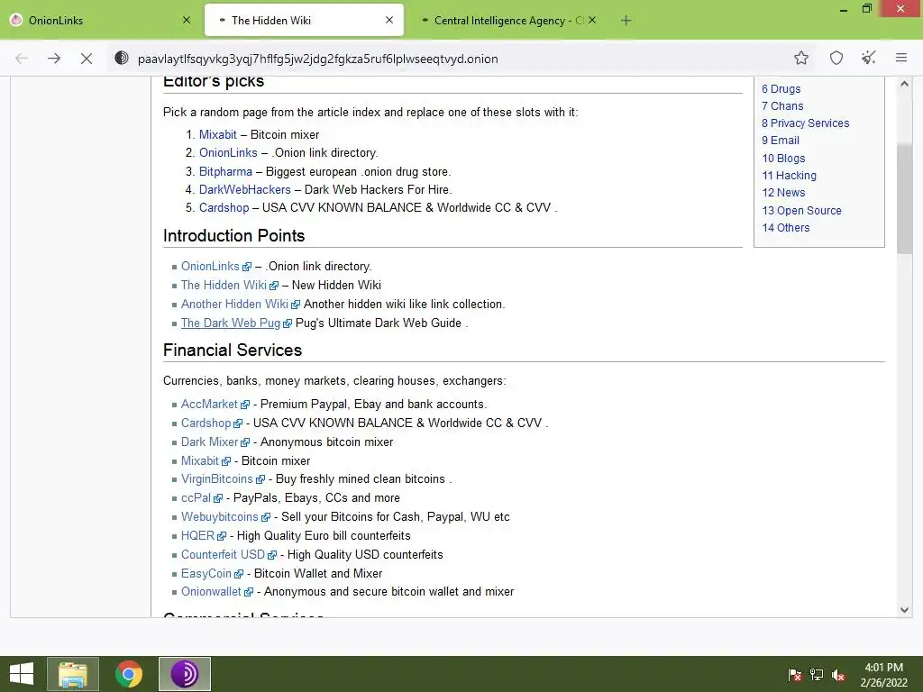Jump to 11 Hacking in contents

click(x=790, y=176)
